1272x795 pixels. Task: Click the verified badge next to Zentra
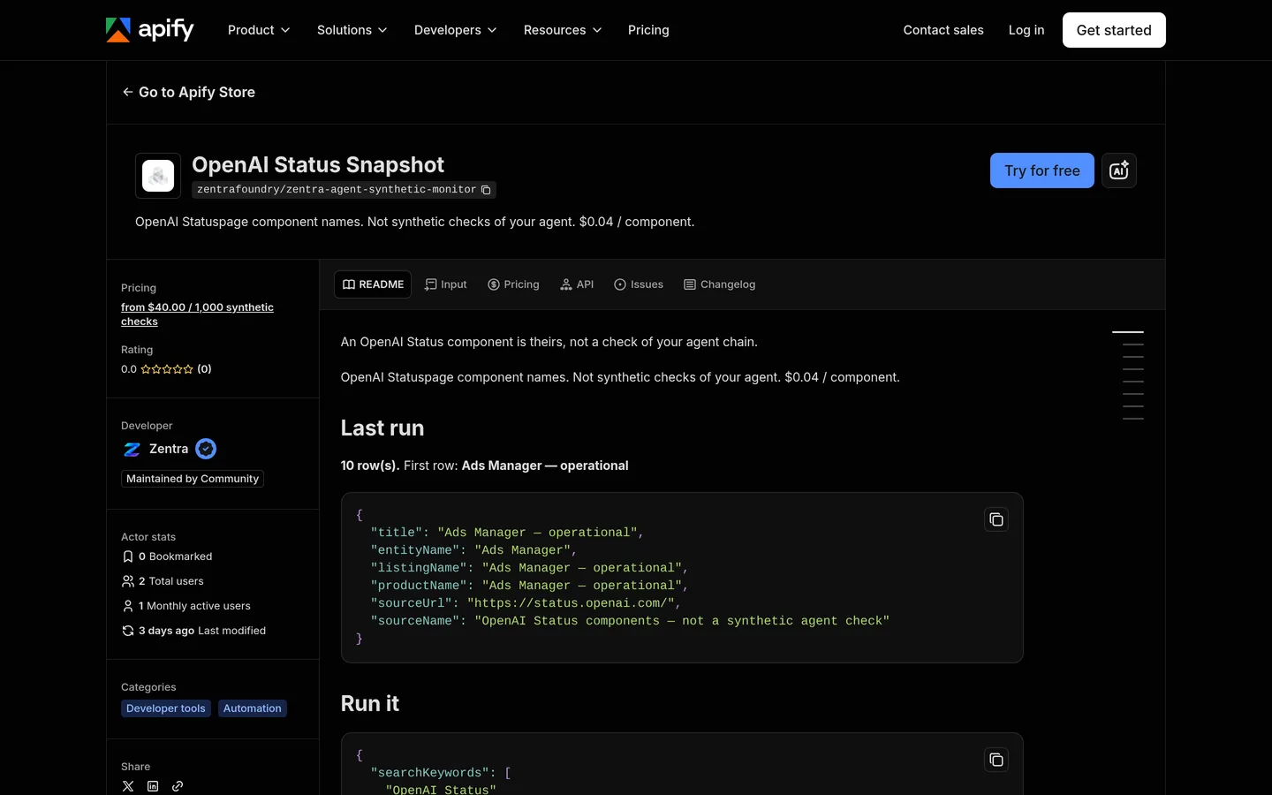coord(206,449)
